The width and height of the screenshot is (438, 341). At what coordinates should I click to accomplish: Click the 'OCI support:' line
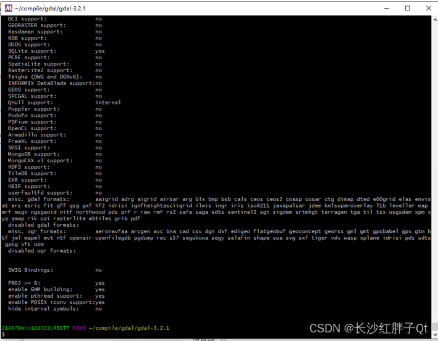click(x=55, y=19)
